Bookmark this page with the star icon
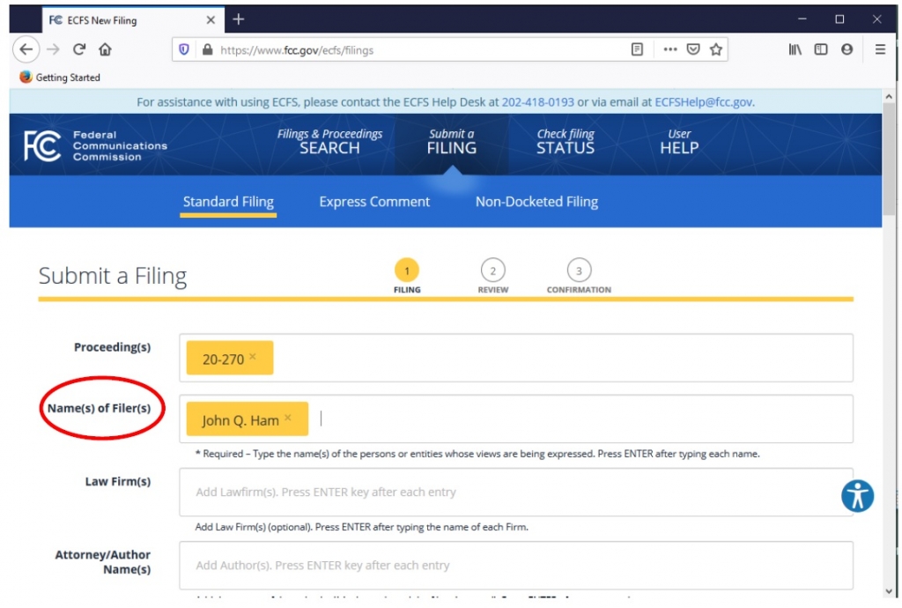The image size is (902, 608). coord(716,49)
